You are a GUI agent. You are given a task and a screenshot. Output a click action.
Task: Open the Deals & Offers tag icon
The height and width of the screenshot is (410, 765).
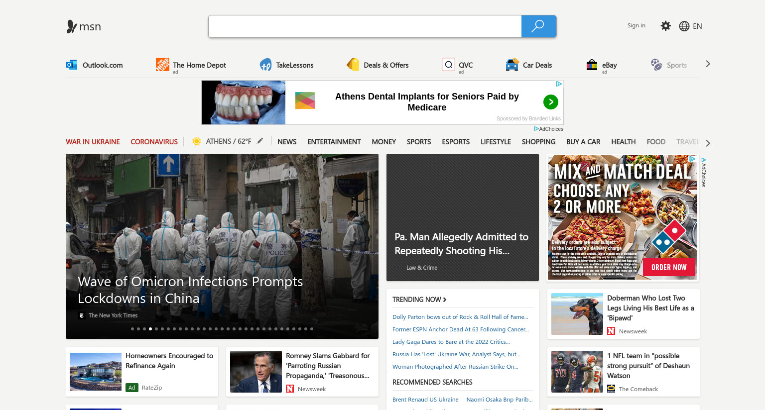pyautogui.click(x=353, y=65)
